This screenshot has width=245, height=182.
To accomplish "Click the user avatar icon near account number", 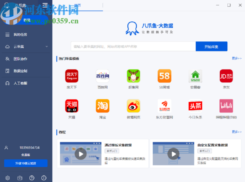I will coord(6,147).
